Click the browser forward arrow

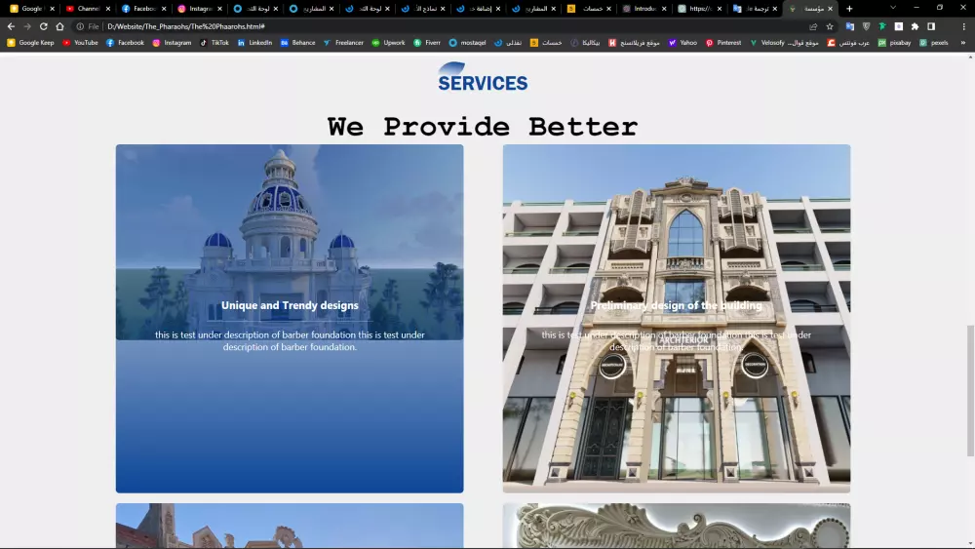27,26
